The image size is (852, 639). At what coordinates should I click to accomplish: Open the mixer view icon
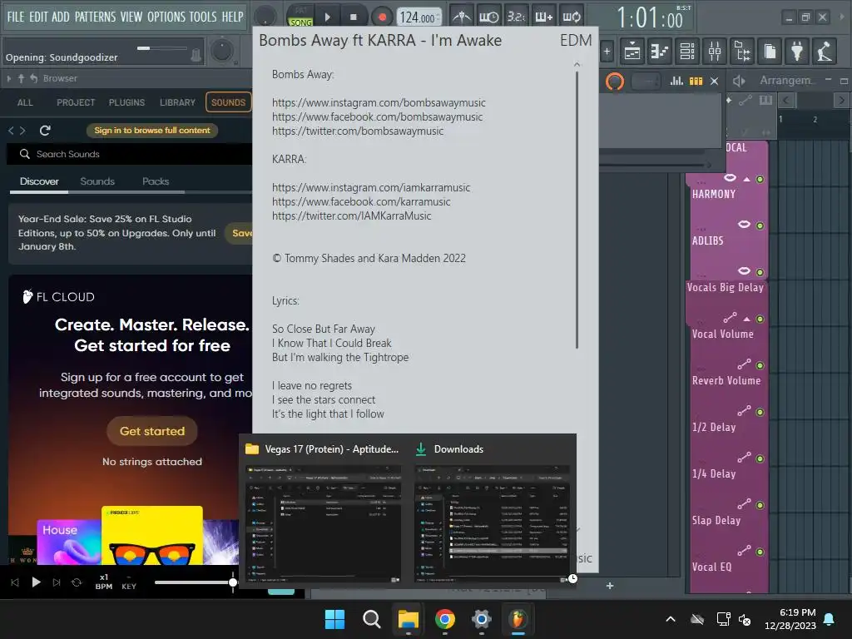pos(715,52)
